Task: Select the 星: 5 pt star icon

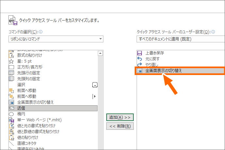Action: point(11,61)
